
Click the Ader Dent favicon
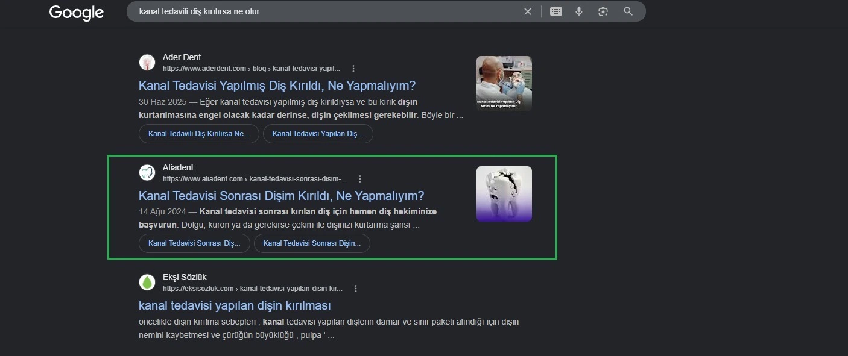(x=147, y=63)
